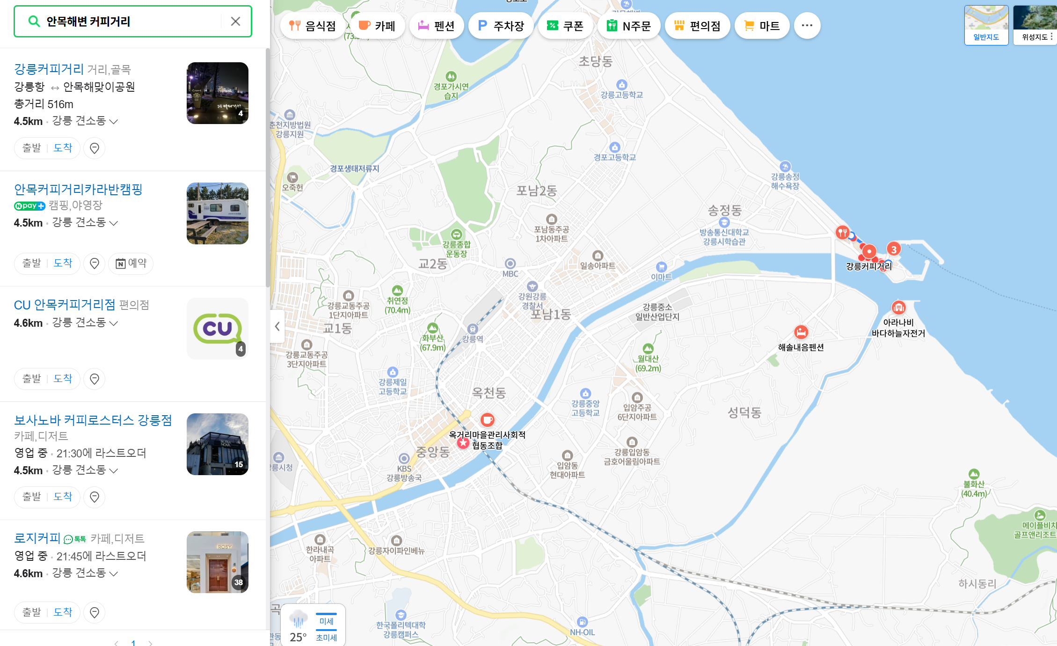Open the CU logo thumbnail
This screenshot has width=1057, height=646.
point(218,329)
